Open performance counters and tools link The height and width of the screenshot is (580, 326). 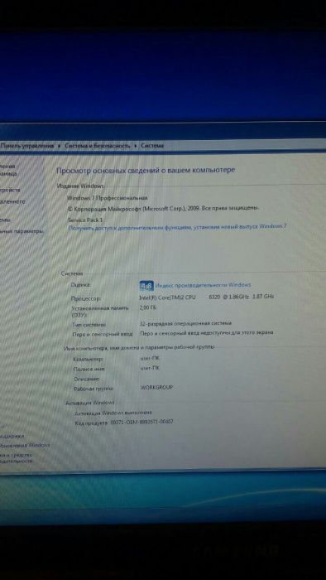[x=17, y=458]
